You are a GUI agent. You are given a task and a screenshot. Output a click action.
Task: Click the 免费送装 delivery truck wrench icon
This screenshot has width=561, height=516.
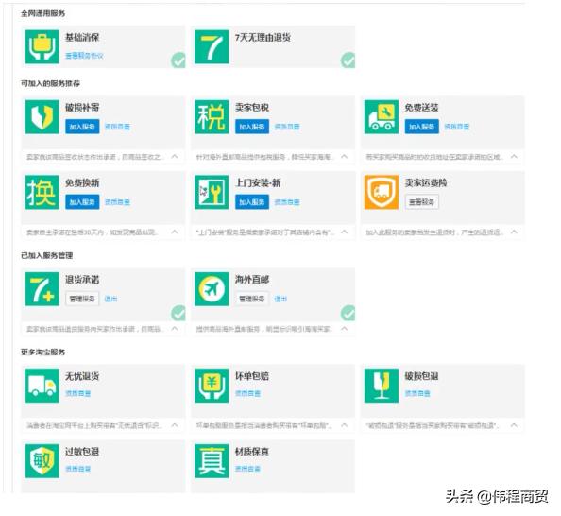[x=382, y=117]
